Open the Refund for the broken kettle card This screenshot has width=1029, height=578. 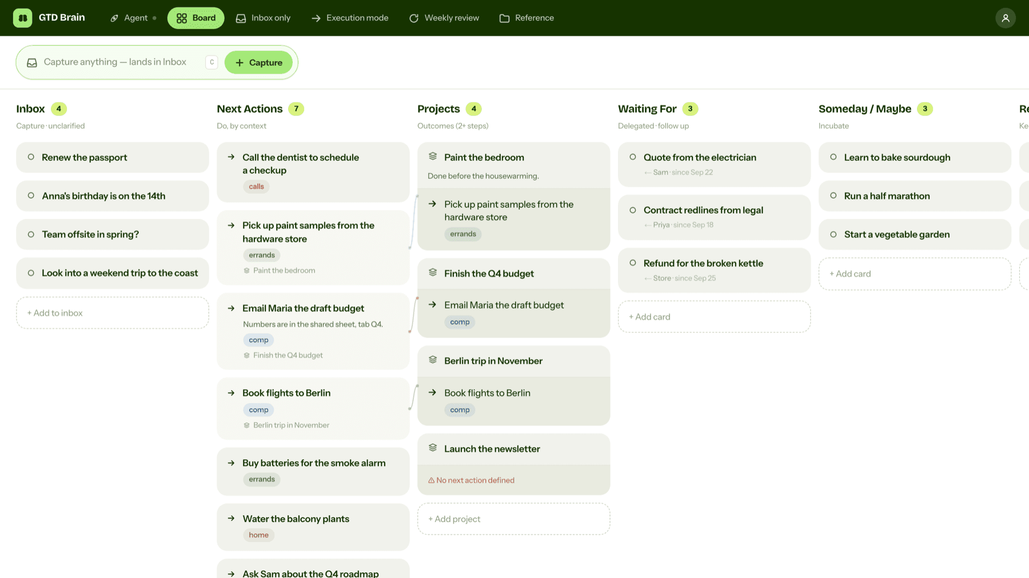[x=714, y=270]
